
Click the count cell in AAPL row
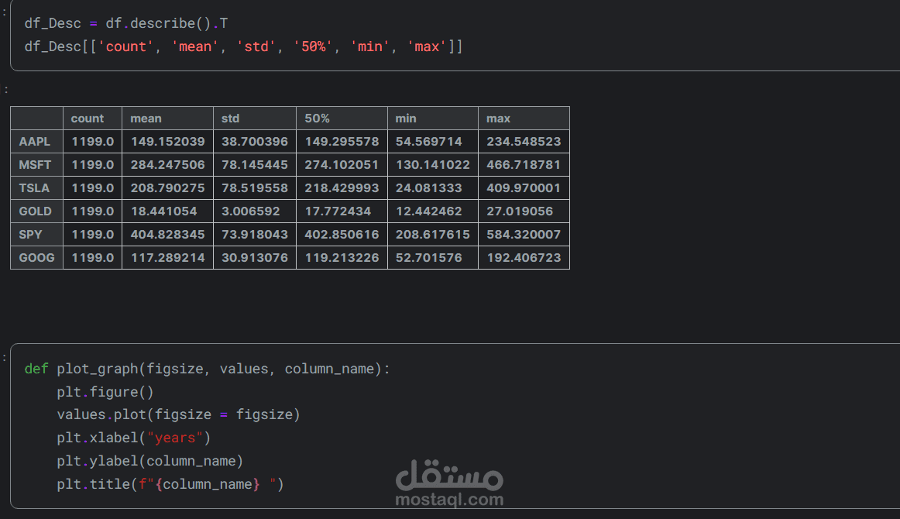92,141
